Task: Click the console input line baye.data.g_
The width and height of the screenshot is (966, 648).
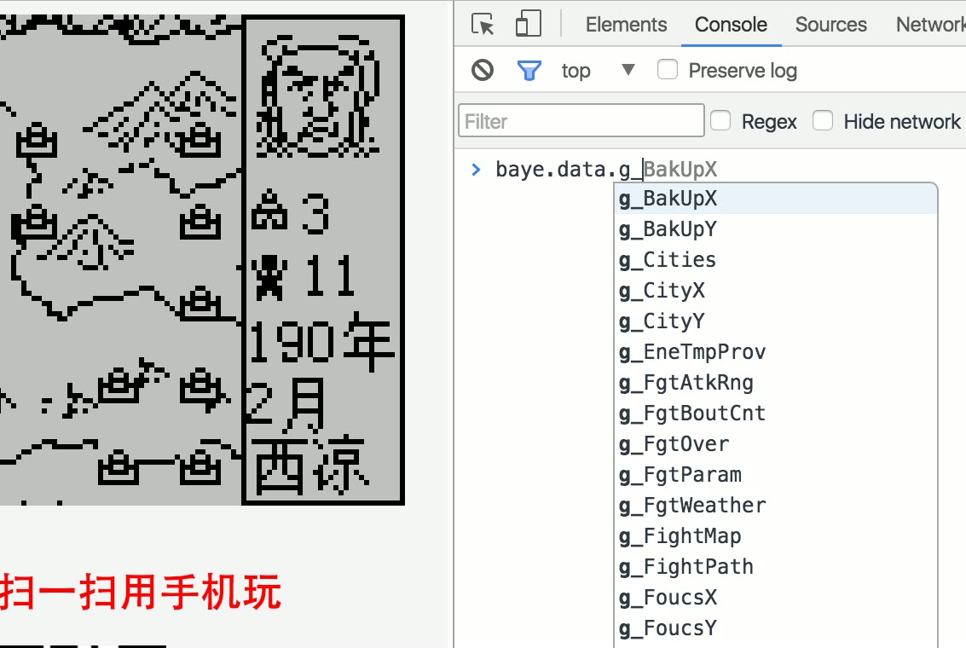Action: [x=606, y=170]
